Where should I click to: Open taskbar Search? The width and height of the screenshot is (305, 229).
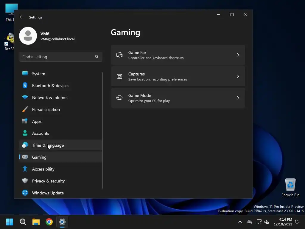coord(23,222)
